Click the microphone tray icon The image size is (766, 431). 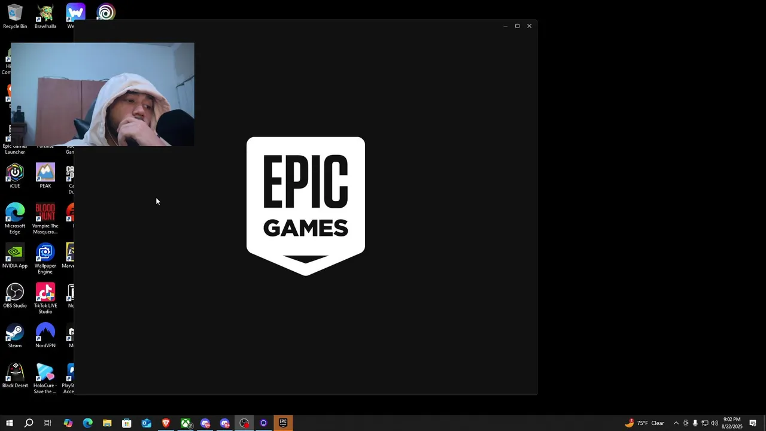695,423
